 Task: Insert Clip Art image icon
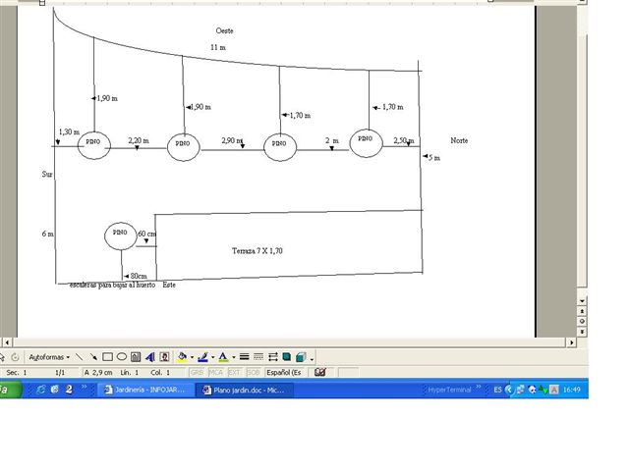point(164,357)
